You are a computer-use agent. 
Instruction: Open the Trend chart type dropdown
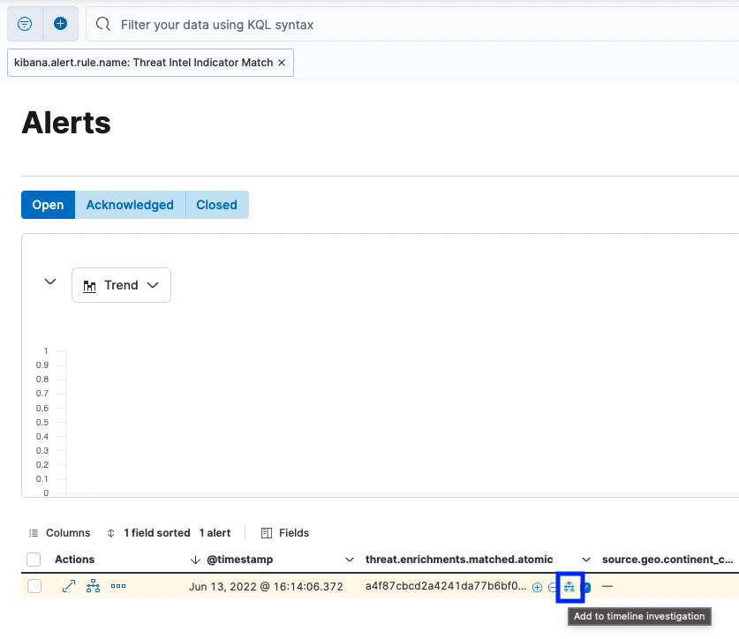pyautogui.click(x=121, y=284)
